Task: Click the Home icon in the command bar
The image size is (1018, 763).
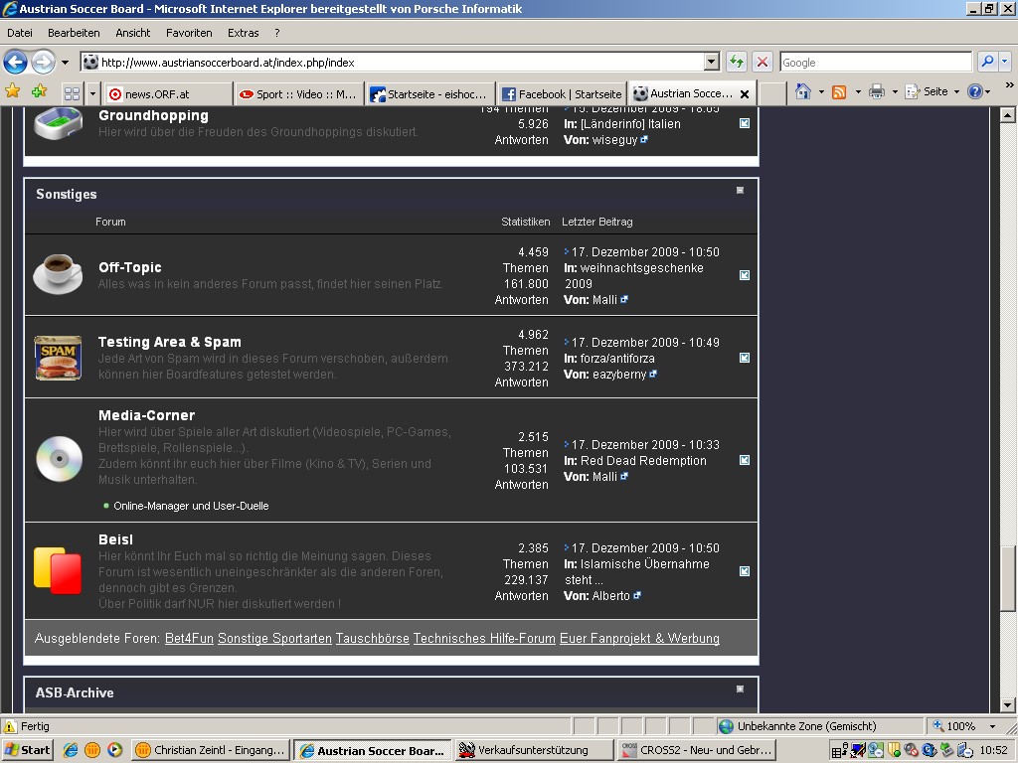Action: point(803,91)
